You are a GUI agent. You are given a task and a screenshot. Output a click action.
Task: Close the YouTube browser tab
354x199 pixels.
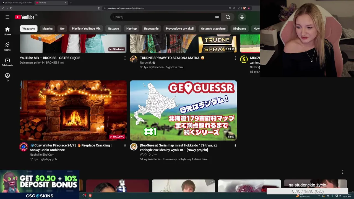[66, 3]
